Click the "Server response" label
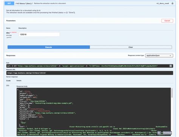 [12, 77]
